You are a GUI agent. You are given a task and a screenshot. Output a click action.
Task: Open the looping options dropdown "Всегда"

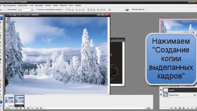(10, 108)
